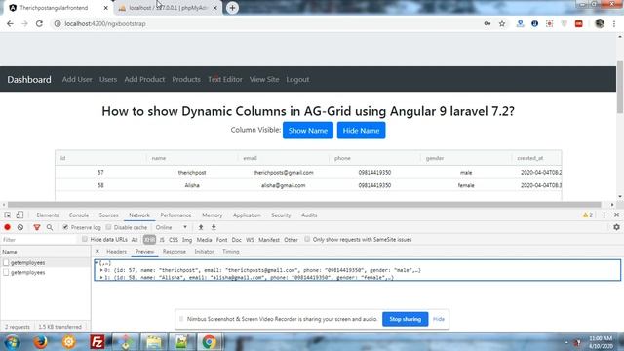Check first getemployees request checkbox
624x351 pixels.
pyautogui.click(x=6, y=262)
